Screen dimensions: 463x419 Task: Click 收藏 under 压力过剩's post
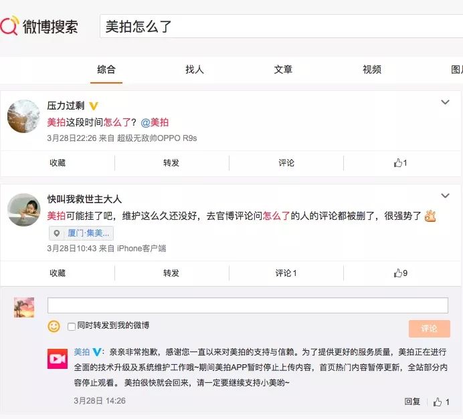[x=58, y=163]
